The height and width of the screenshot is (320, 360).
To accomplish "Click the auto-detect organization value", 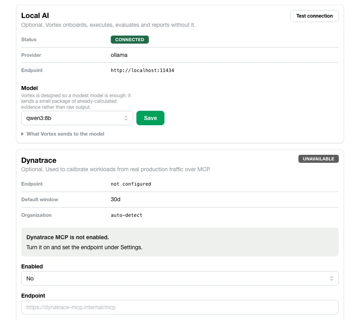I will click(x=126, y=215).
